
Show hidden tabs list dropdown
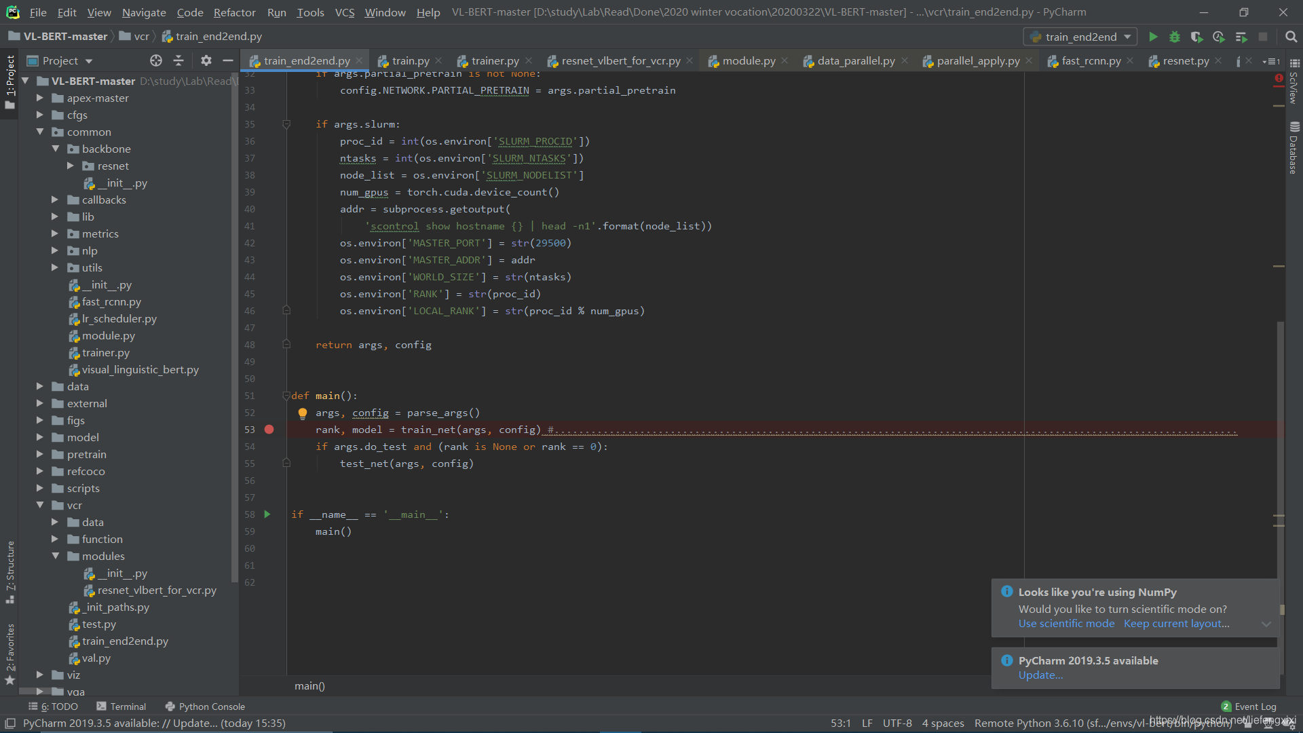pyautogui.click(x=1271, y=61)
